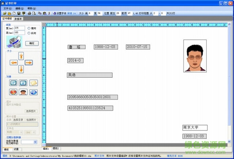Print the certificate via printer icon
This screenshot has height=159, width=234.
29,13
